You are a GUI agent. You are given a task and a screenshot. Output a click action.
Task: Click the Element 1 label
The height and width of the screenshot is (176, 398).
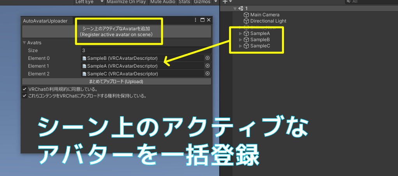click(38, 66)
